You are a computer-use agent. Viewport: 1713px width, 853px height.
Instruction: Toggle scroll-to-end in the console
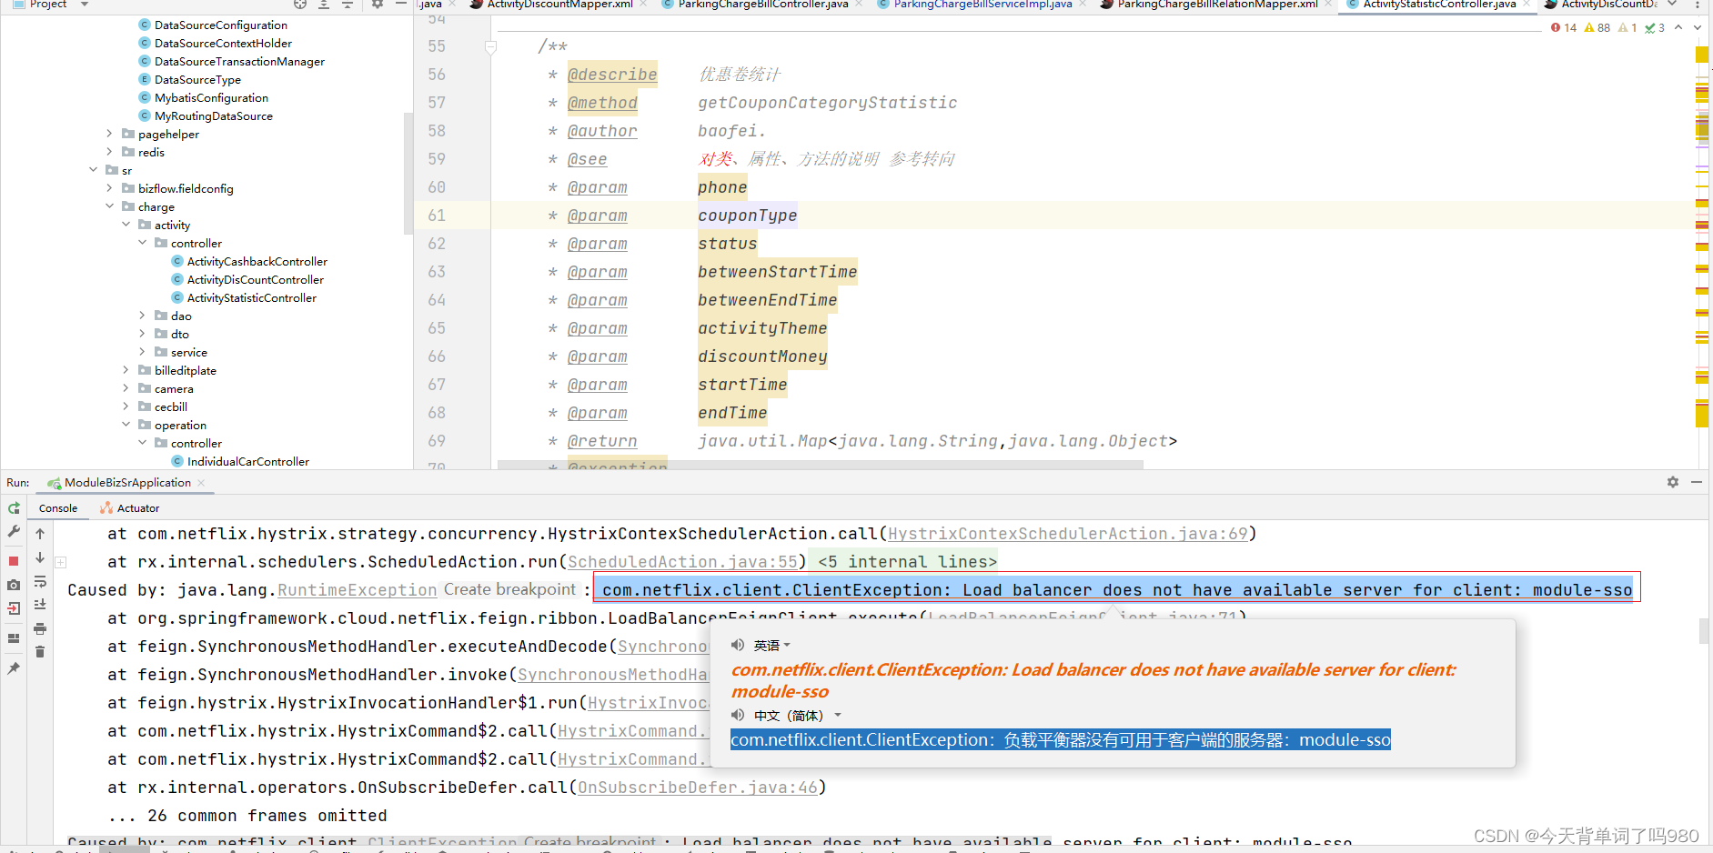click(40, 604)
